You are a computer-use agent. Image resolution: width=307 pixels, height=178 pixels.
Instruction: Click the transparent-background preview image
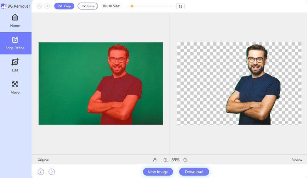(x=239, y=83)
